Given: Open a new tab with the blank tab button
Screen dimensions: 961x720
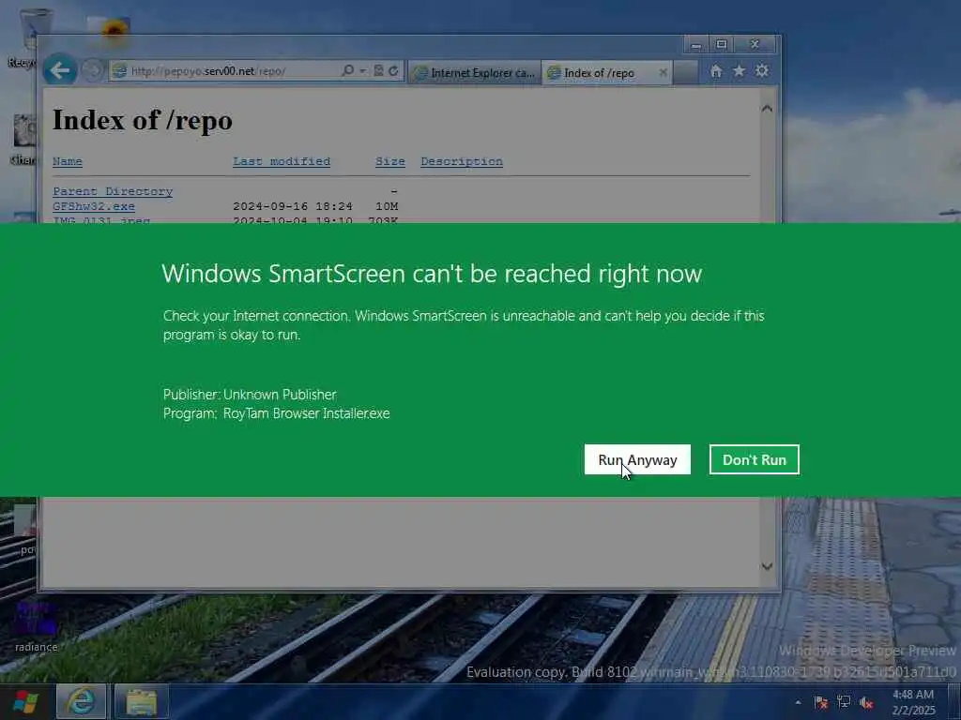Looking at the screenshot, I should (x=686, y=73).
